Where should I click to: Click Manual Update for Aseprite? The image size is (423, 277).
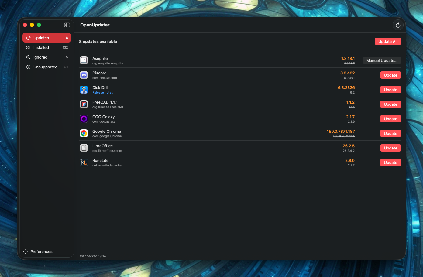[382, 60]
